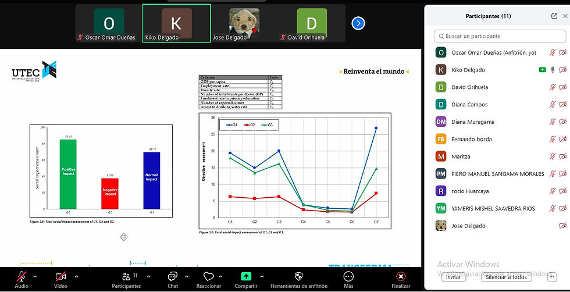
Task: Click Invitar button in participants panel
Action: click(453, 277)
